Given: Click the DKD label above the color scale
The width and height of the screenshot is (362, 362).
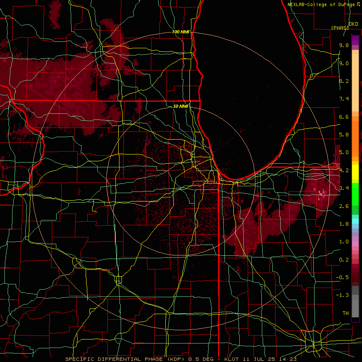Looking at the screenshot, I should (354, 24).
